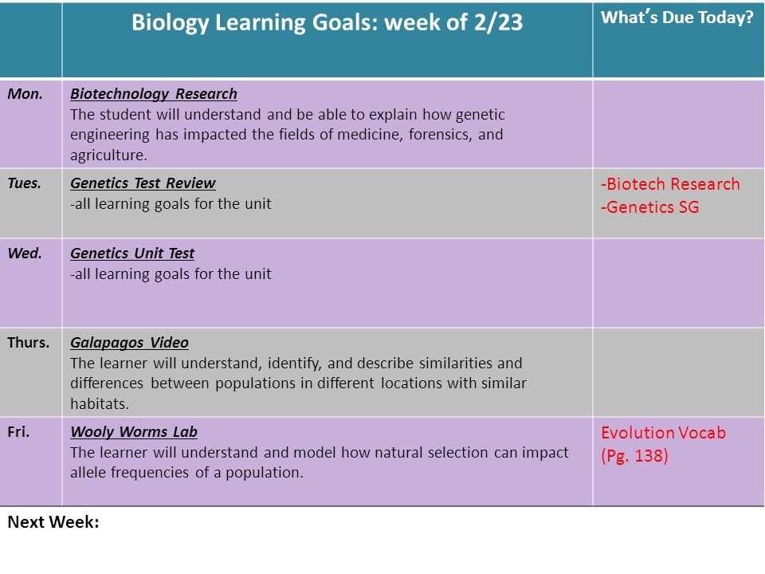
Task: Select the Fri. row label
Action: pyautogui.click(x=18, y=432)
